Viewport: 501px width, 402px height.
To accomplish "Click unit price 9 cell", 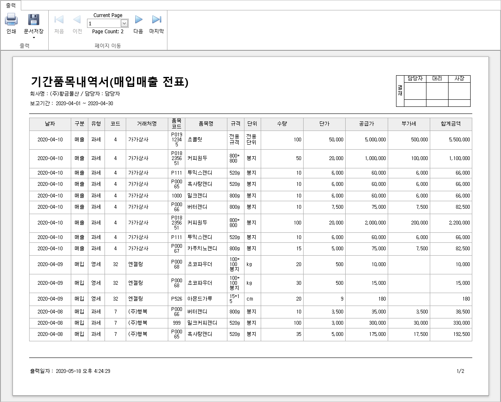I will [x=324, y=299].
